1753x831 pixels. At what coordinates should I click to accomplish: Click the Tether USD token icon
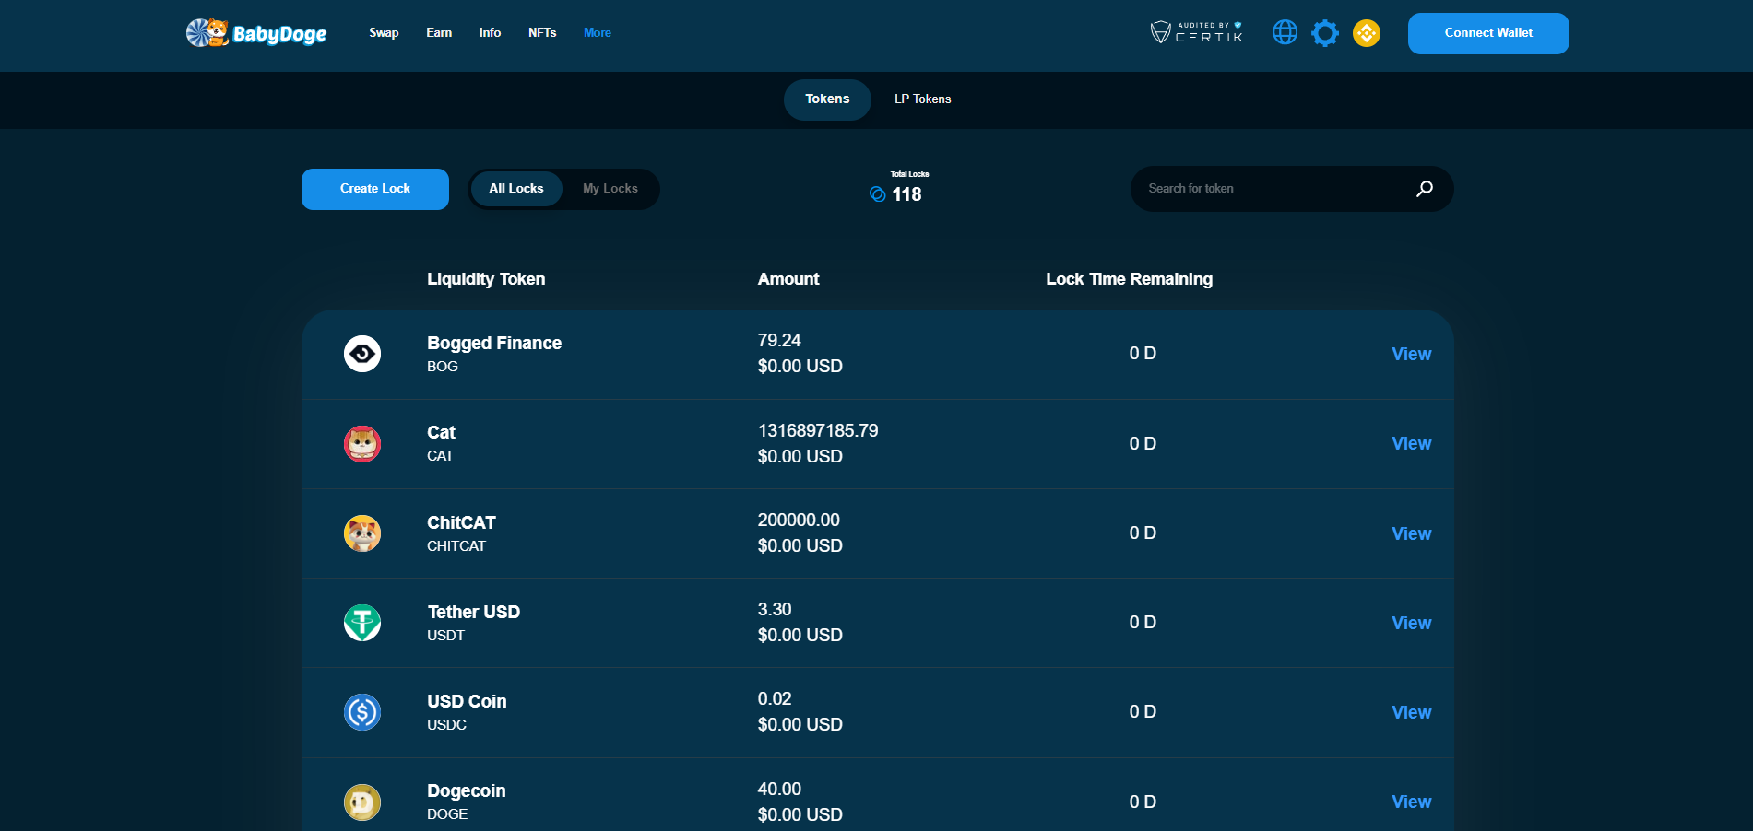click(x=362, y=623)
